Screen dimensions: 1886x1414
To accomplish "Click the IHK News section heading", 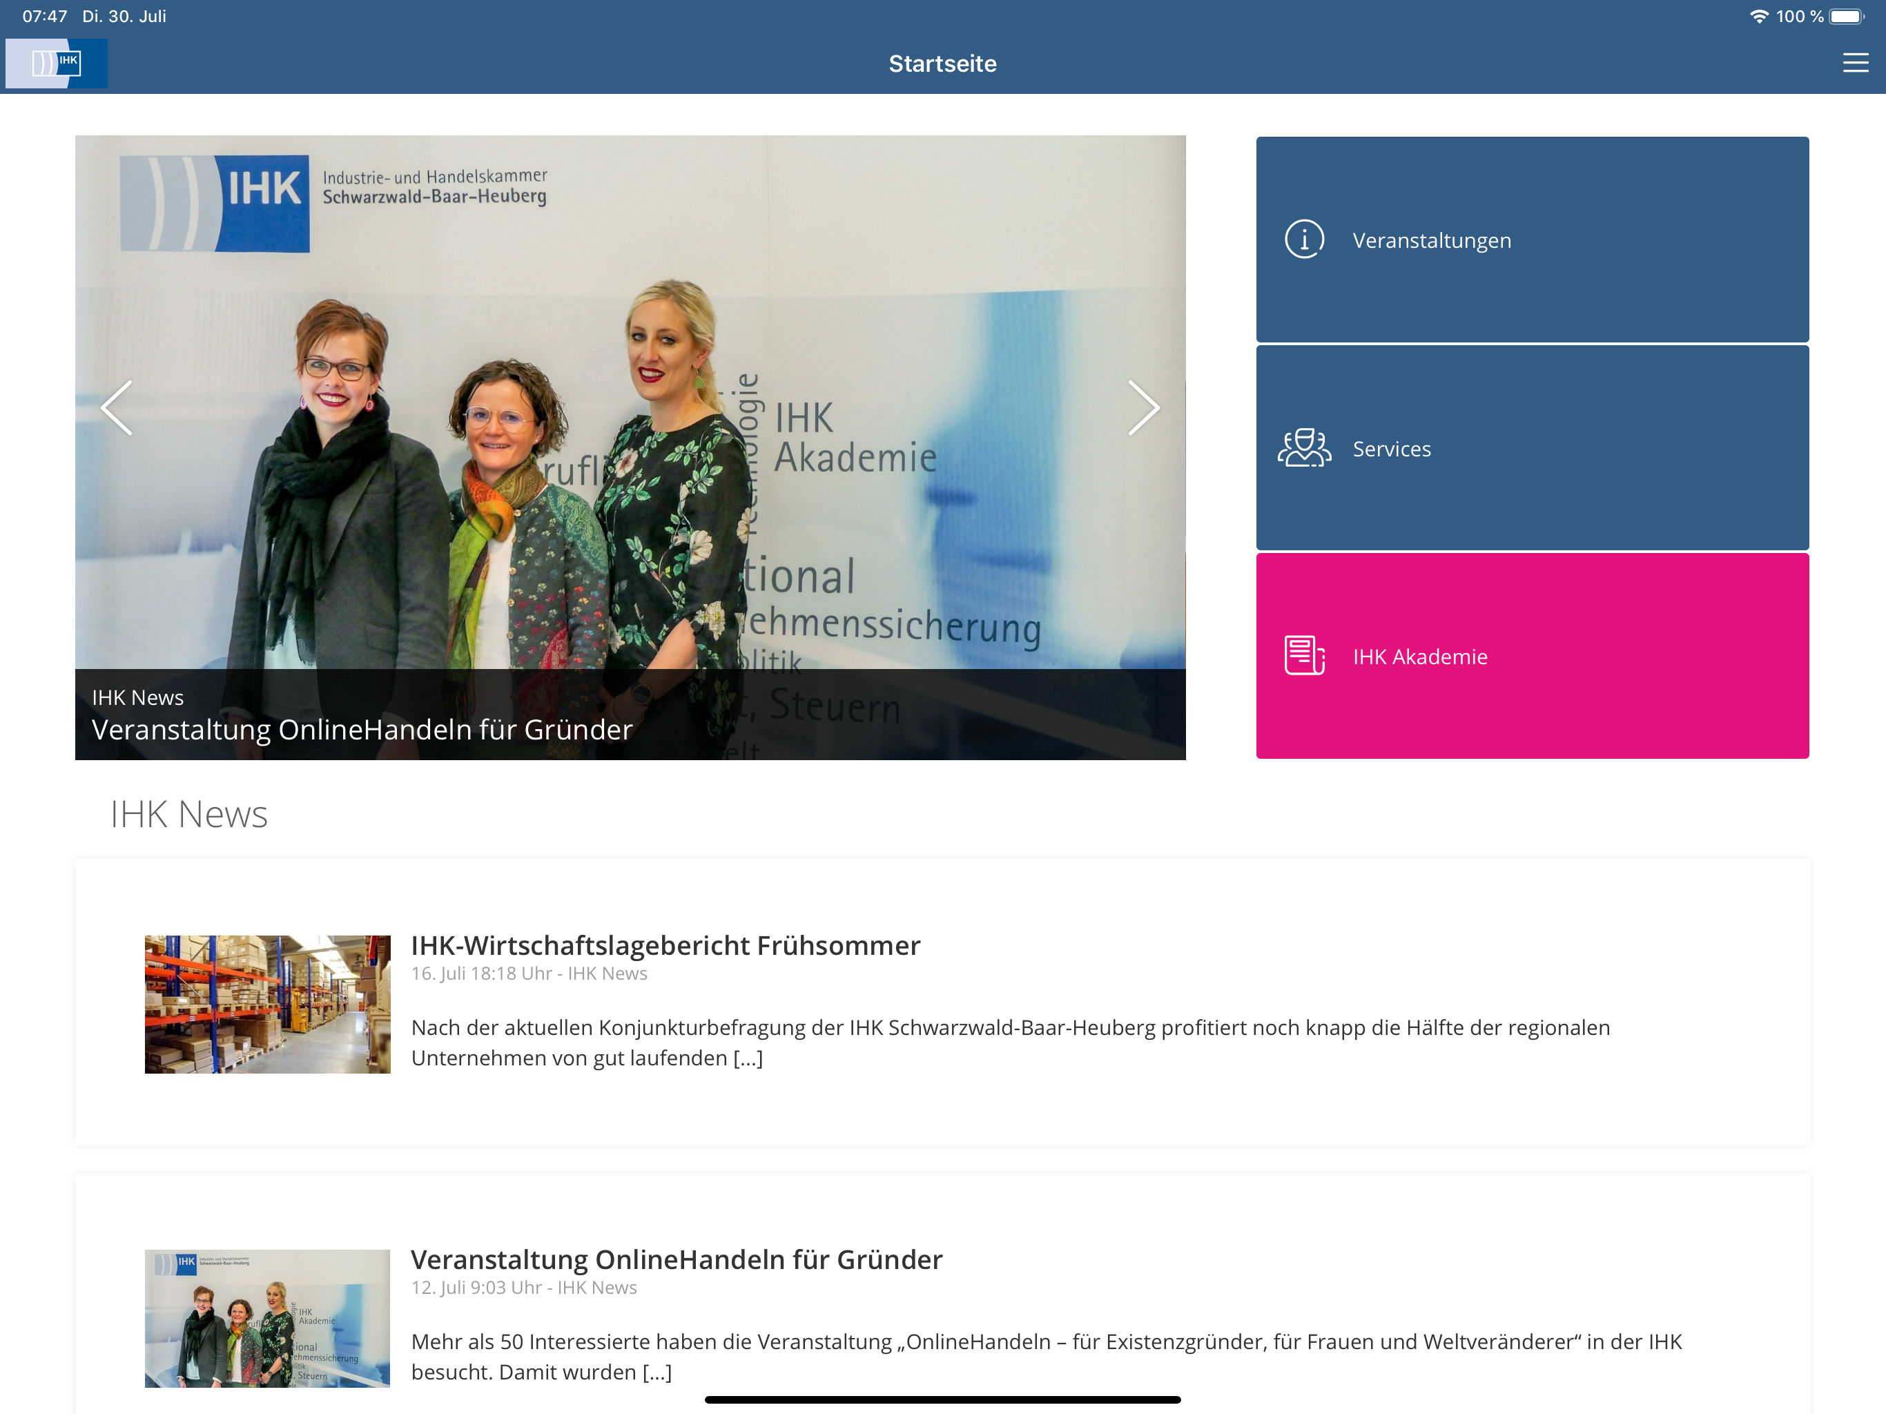I will coord(188,815).
